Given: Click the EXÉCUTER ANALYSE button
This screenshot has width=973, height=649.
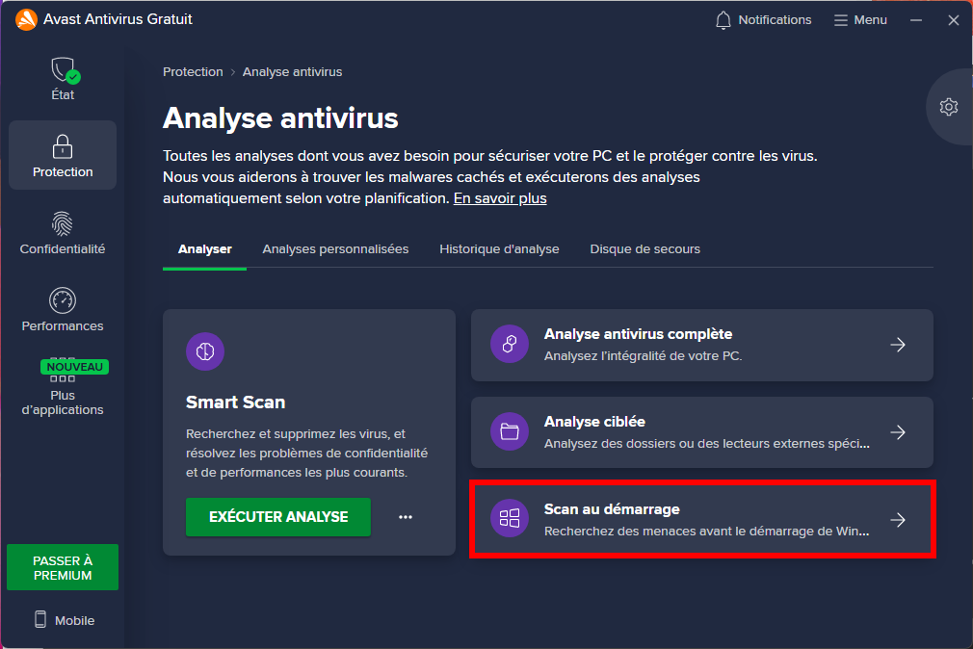Looking at the screenshot, I should (x=278, y=517).
